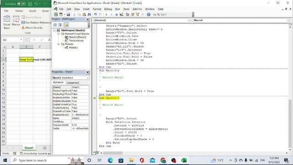Reset execution with the stop square icon
The image size is (293, 165).
[116, 14]
